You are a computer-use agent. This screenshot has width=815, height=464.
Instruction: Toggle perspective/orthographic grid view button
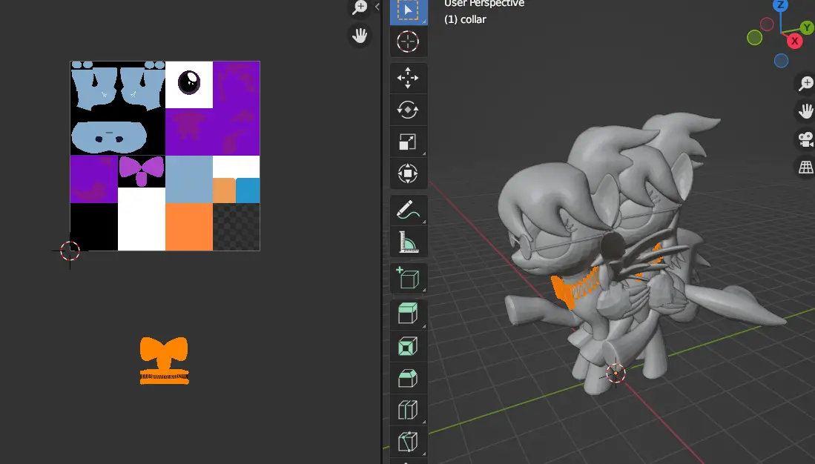pos(806,168)
